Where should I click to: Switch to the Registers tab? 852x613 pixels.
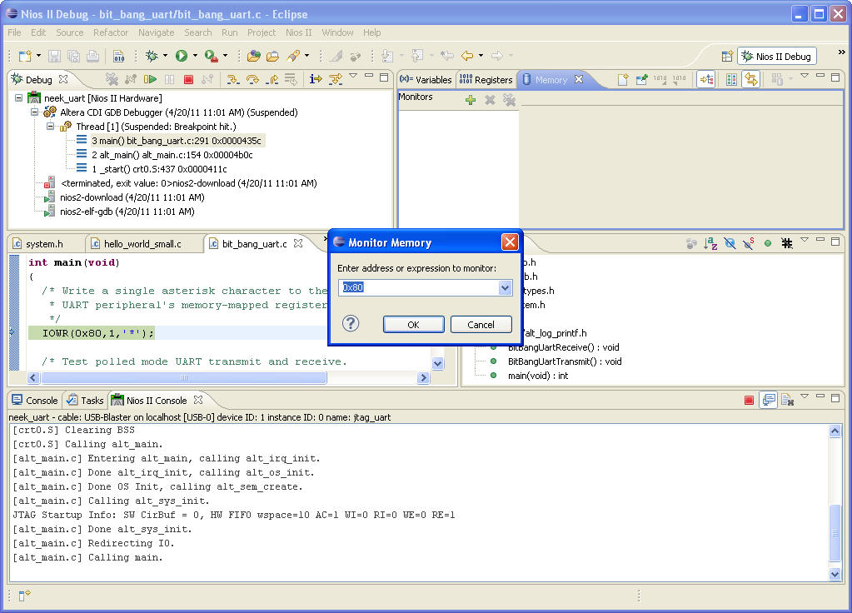point(486,80)
